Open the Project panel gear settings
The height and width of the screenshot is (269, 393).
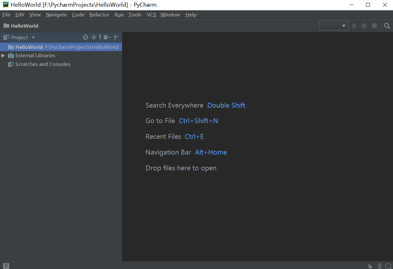click(x=106, y=37)
